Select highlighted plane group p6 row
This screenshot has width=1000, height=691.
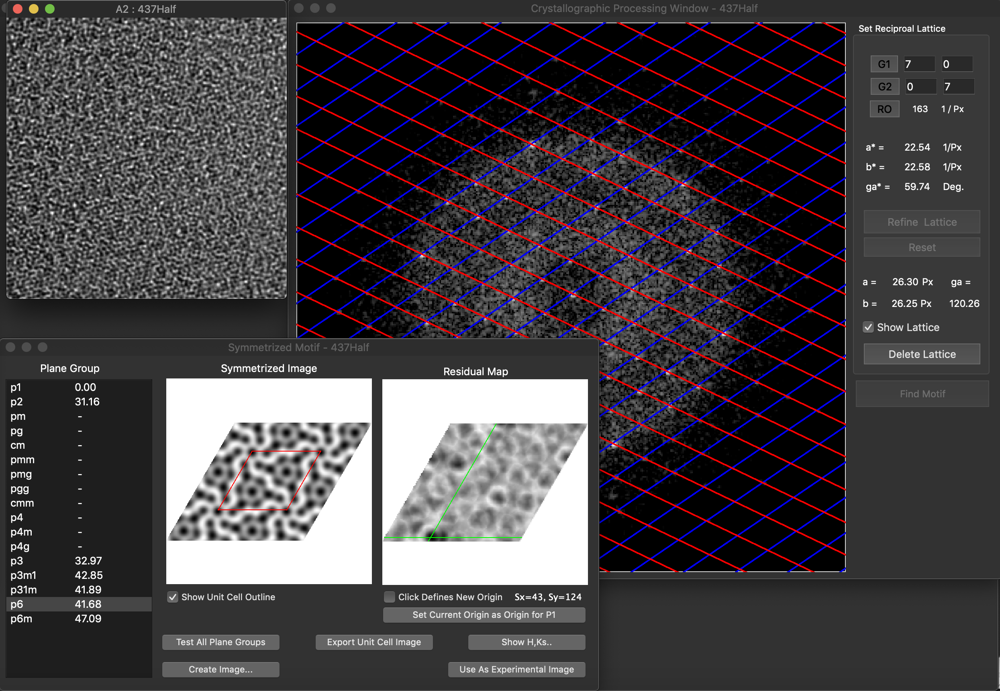click(x=79, y=604)
